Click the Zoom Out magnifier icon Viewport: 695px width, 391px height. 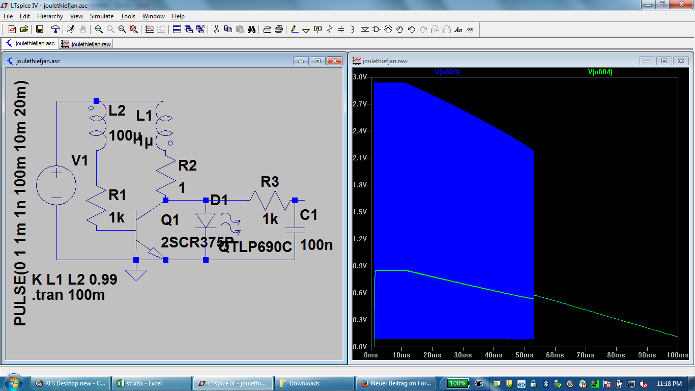click(x=122, y=30)
